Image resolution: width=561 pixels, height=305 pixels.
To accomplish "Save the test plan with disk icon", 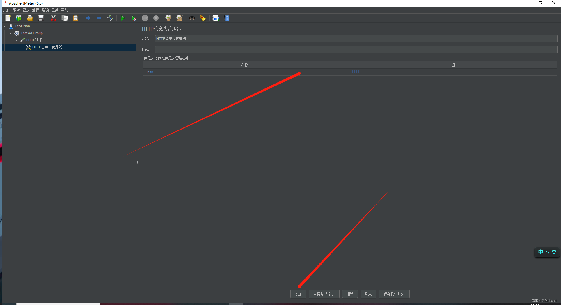I will point(41,18).
